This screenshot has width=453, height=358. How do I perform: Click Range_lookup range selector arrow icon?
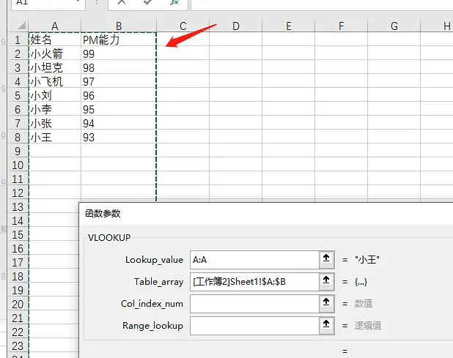click(x=326, y=325)
